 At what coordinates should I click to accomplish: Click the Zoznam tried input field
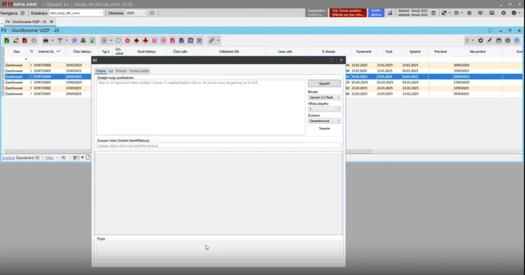point(218,145)
